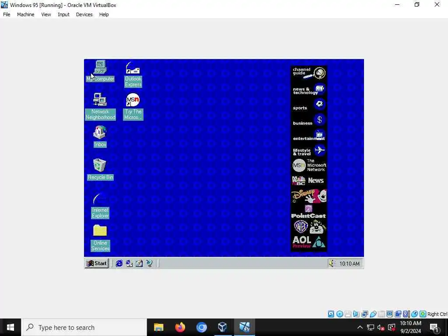
Task: Click the muted speaker icon in host tray
Action: (x=381, y=327)
